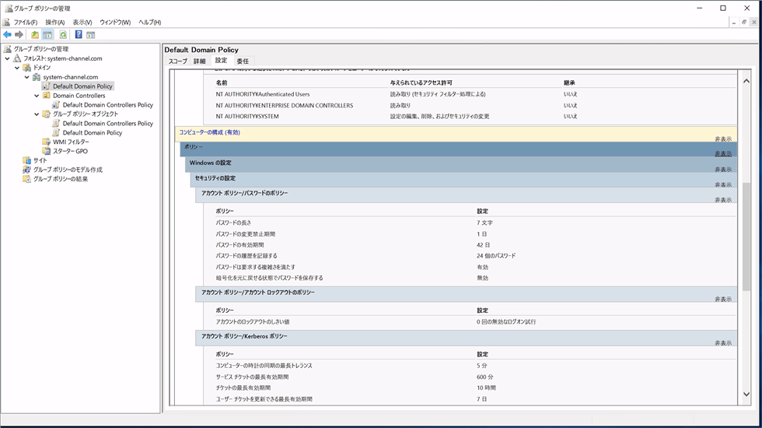The height and width of the screenshot is (428, 762).
Task: Collapse the Domain Controllers tree node
Action: pos(37,96)
